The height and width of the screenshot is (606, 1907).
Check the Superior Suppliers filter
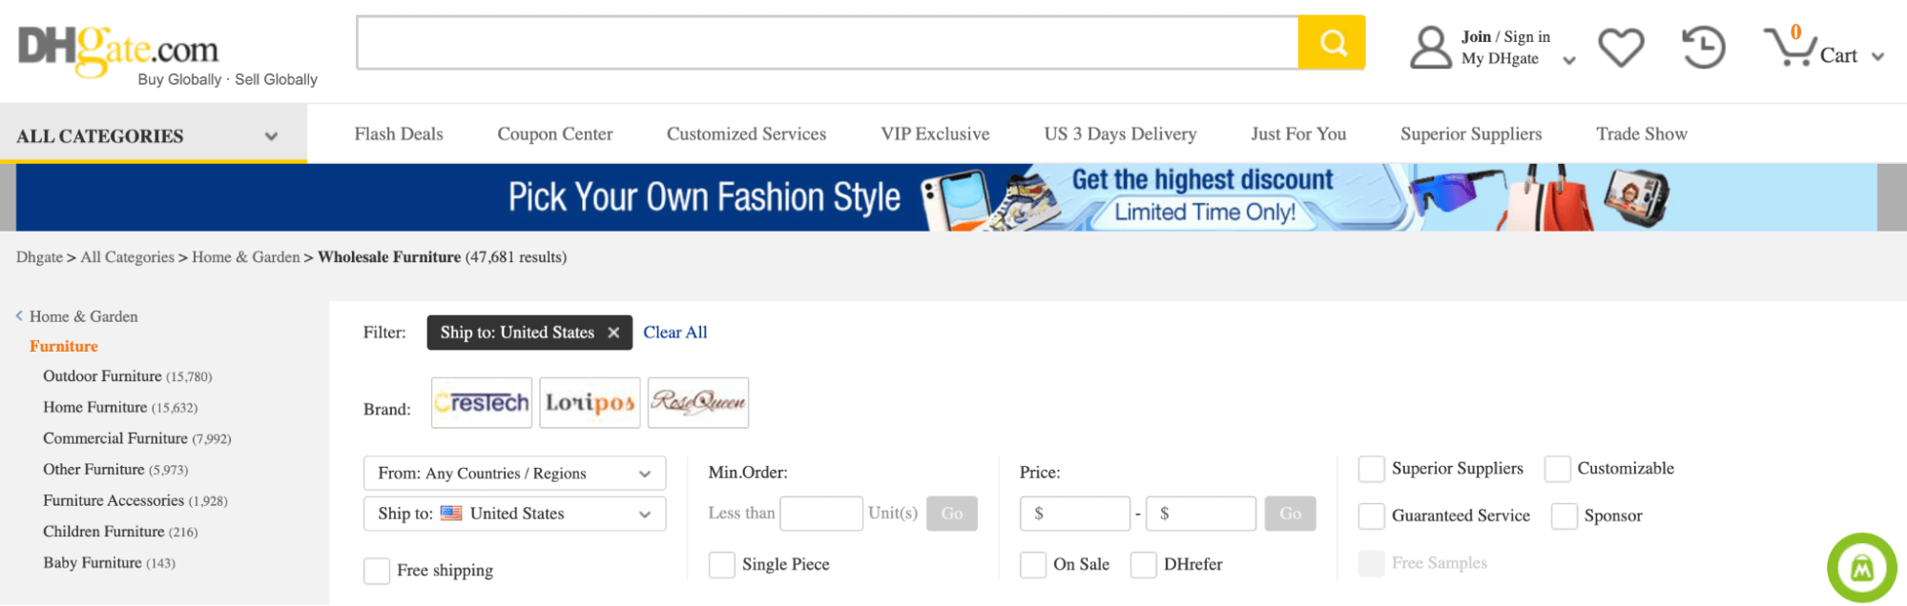coord(1371,469)
